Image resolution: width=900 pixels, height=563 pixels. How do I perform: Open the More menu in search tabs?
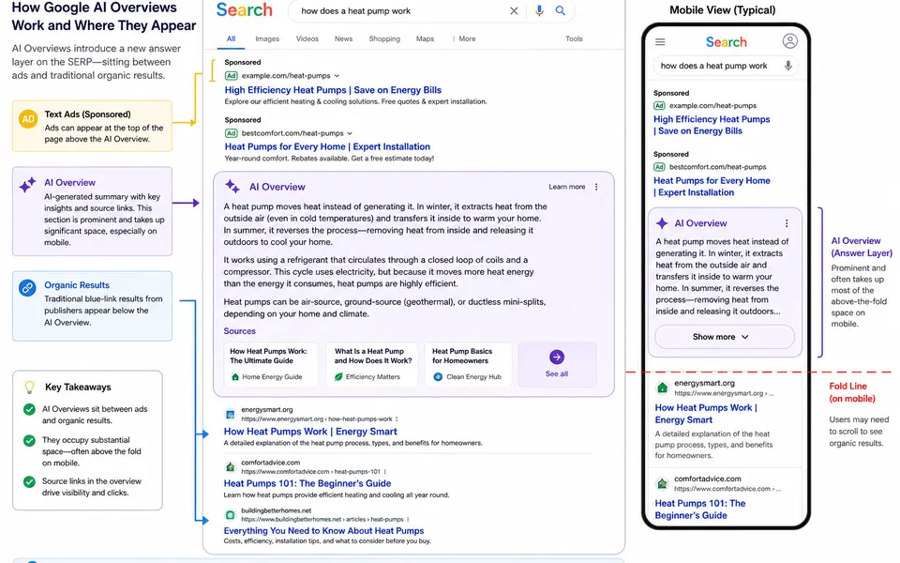pos(464,38)
